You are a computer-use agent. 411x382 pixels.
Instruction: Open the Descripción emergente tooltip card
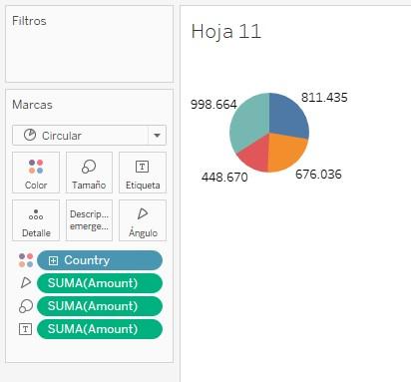(89, 220)
